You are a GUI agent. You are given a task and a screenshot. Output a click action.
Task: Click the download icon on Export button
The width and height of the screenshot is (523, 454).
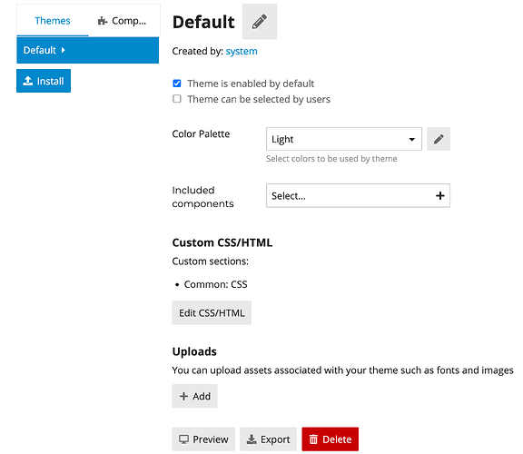(x=252, y=439)
